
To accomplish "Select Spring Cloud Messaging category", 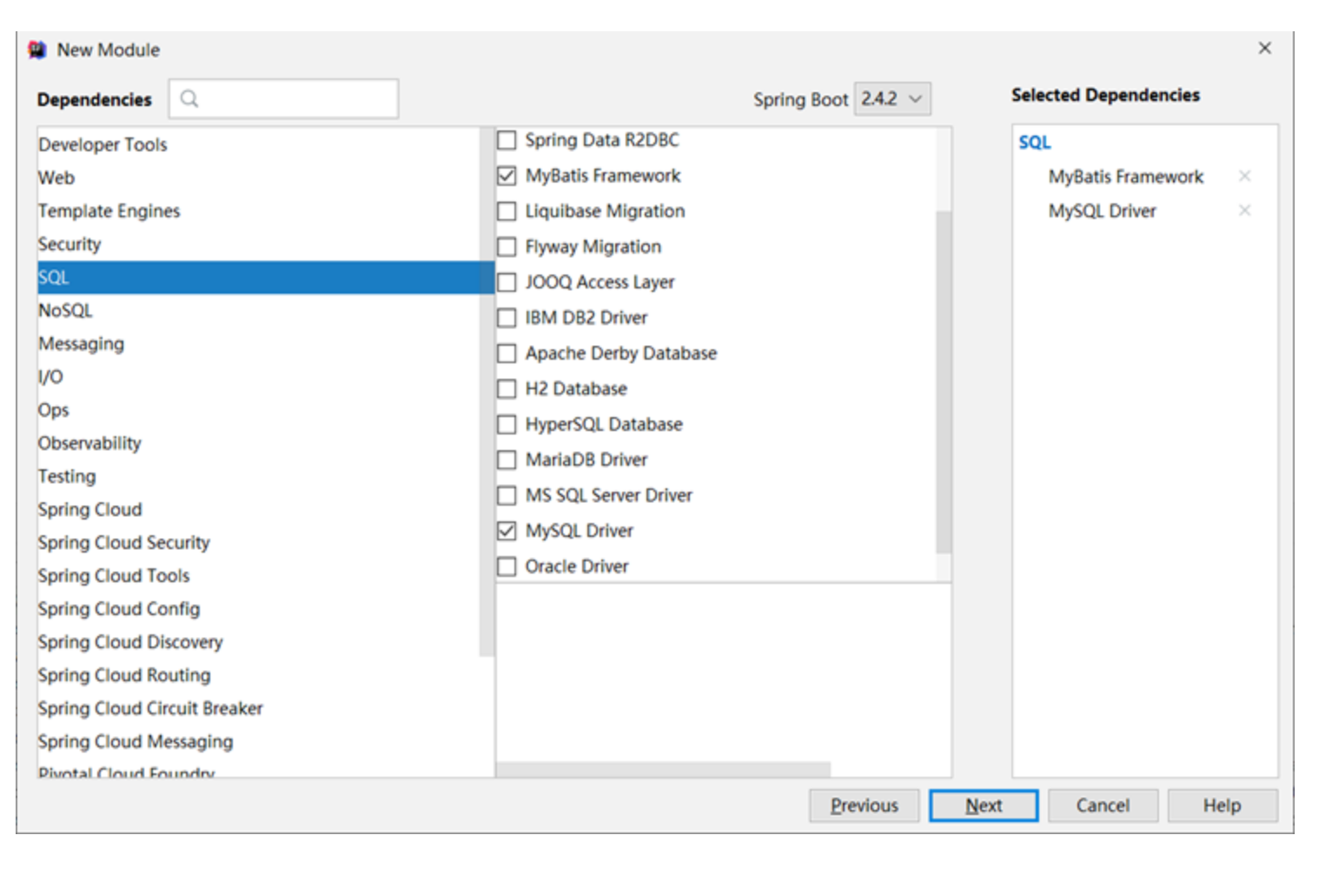I will tap(259, 742).
